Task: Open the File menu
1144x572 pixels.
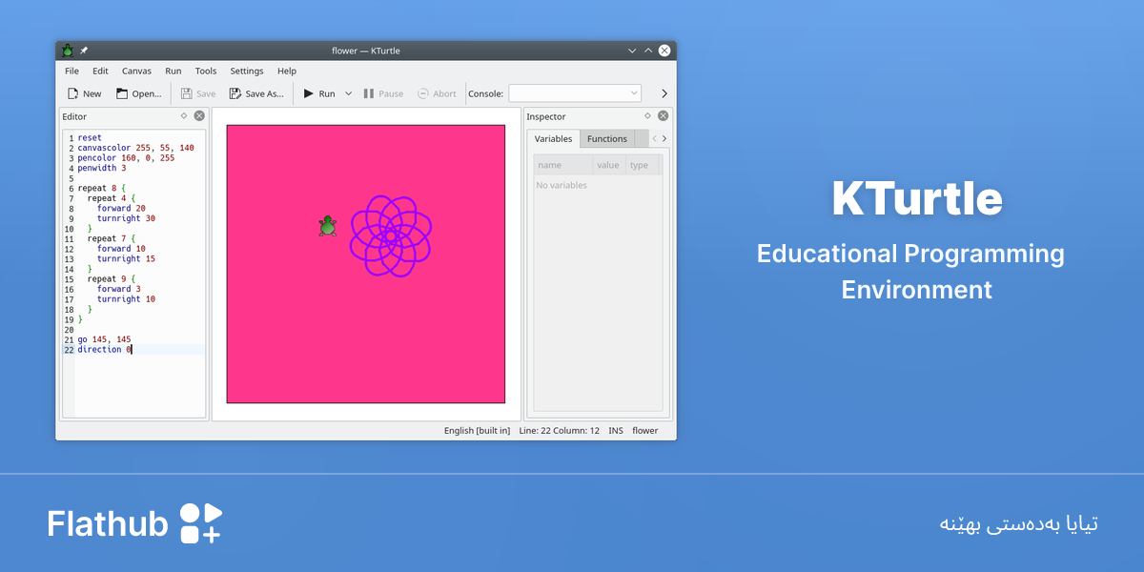Action: 71,71
